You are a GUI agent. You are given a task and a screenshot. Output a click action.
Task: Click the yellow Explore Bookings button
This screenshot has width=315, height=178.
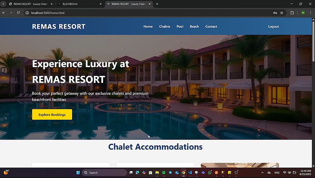pyautogui.click(x=52, y=114)
